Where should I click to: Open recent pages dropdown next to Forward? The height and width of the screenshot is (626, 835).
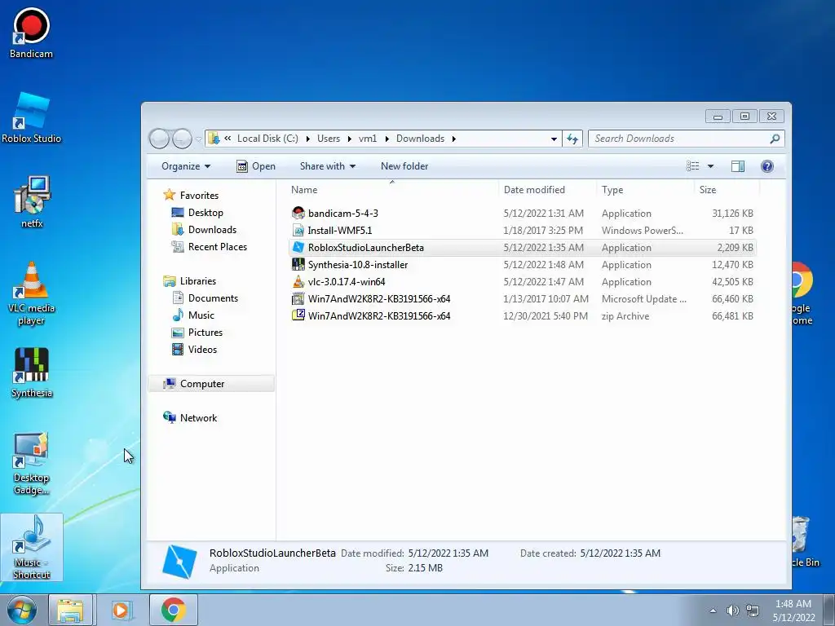point(199,139)
